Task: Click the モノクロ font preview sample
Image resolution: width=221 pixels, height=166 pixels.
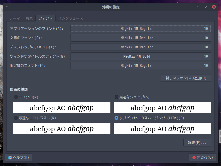Action: [x=62, y=108]
